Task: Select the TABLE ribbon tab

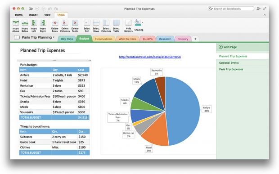Action: pyautogui.click(x=61, y=15)
